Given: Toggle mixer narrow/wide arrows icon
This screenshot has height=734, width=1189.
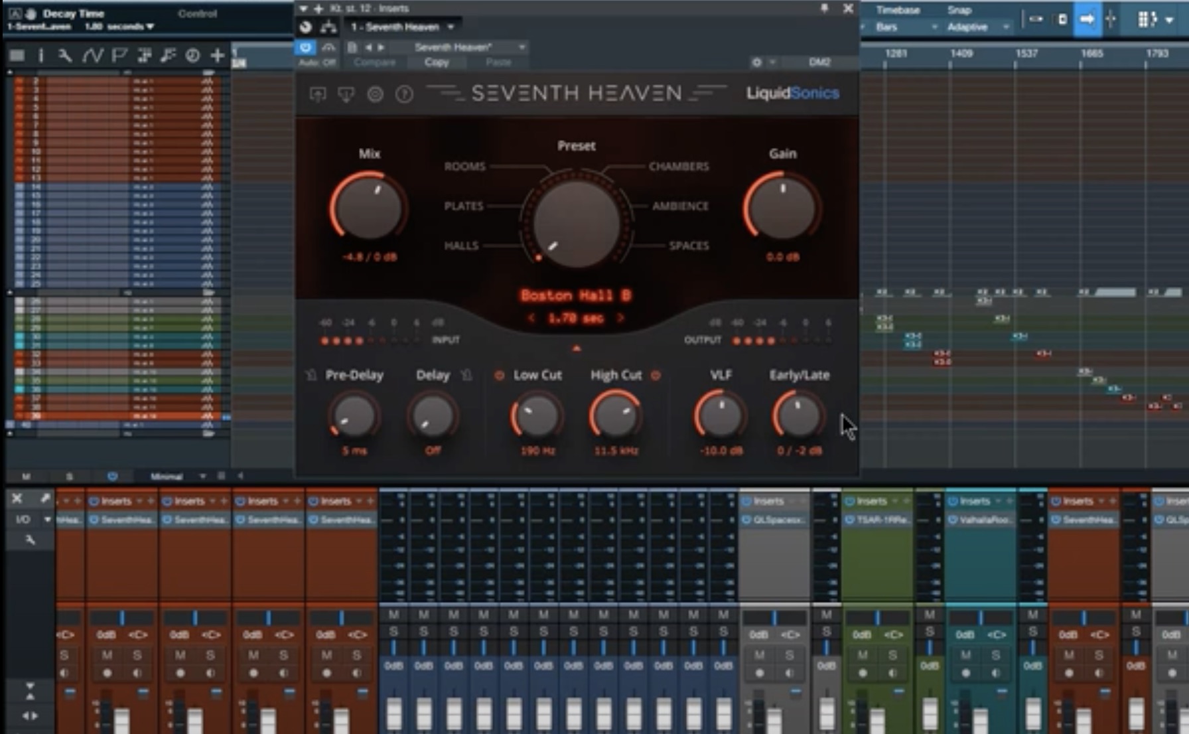Looking at the screenshot, I should tap(30, 716).
